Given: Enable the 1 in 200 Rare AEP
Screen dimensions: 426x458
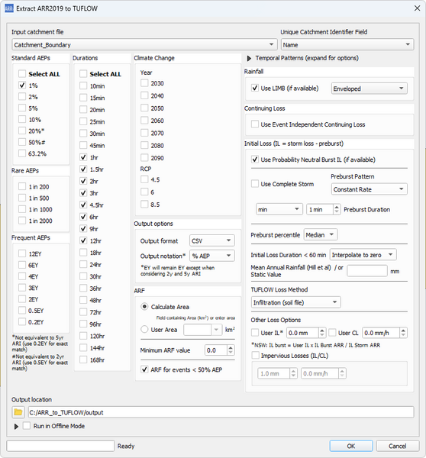Looking at the screenshot, I should [22, 186].
